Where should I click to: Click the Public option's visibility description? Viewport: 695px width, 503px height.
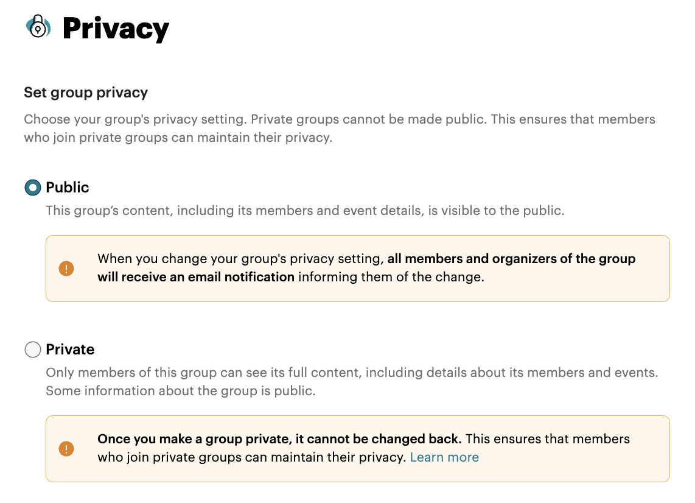pos(305,211)
